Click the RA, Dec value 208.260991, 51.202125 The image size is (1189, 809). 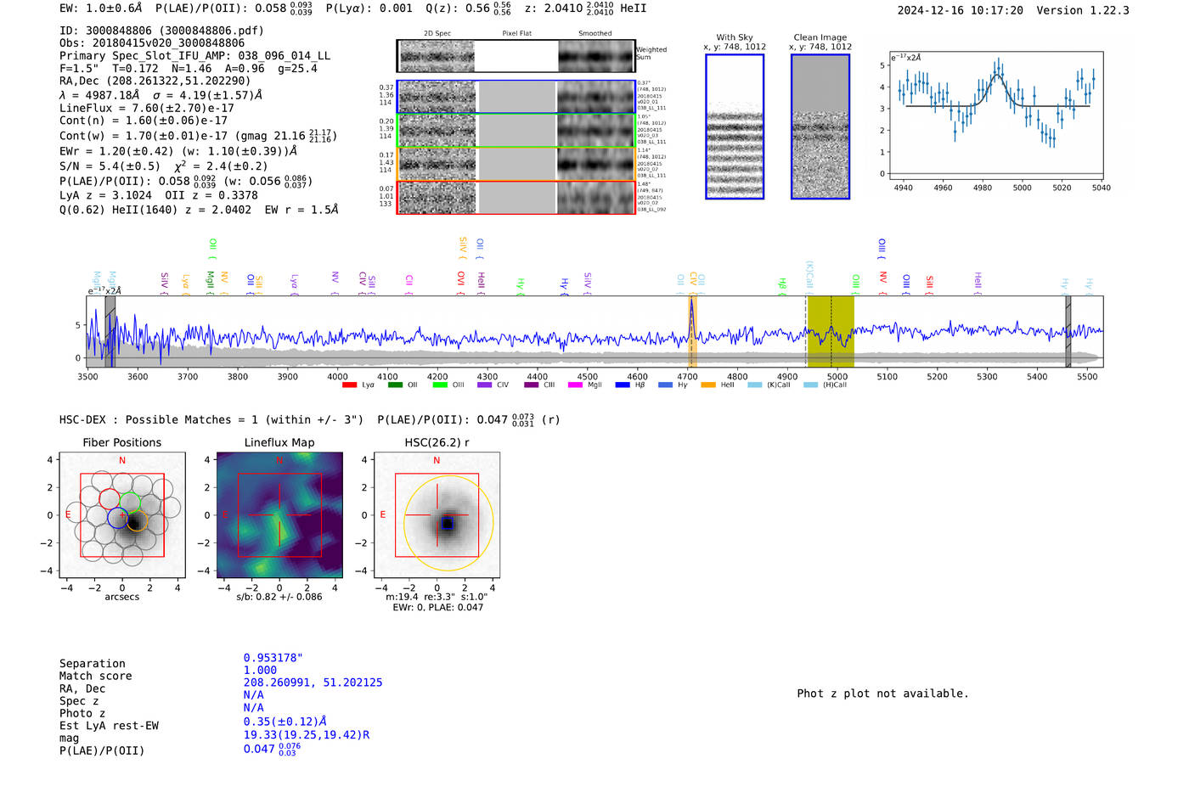(313, 683)
